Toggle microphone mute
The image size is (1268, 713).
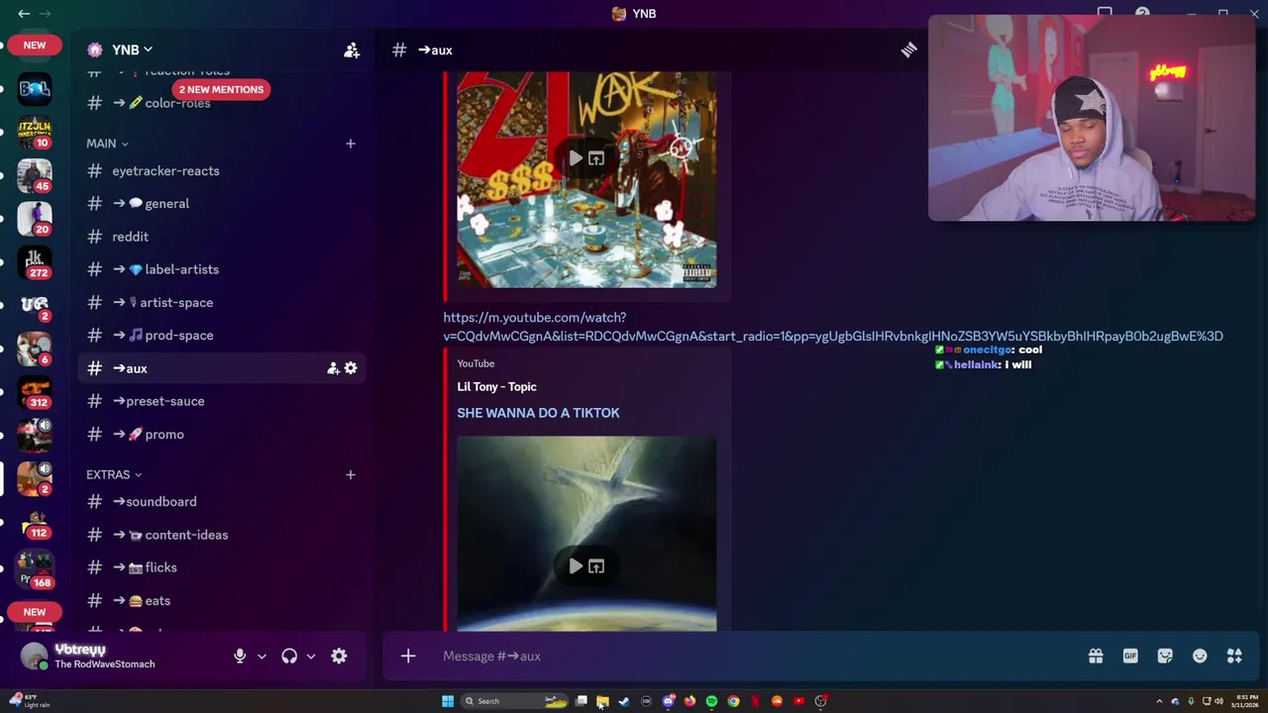[x=240, y=656]
